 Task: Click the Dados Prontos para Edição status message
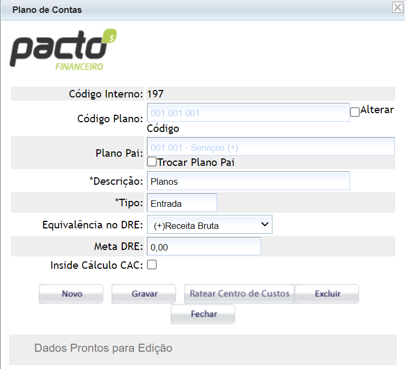click(103, 348)
